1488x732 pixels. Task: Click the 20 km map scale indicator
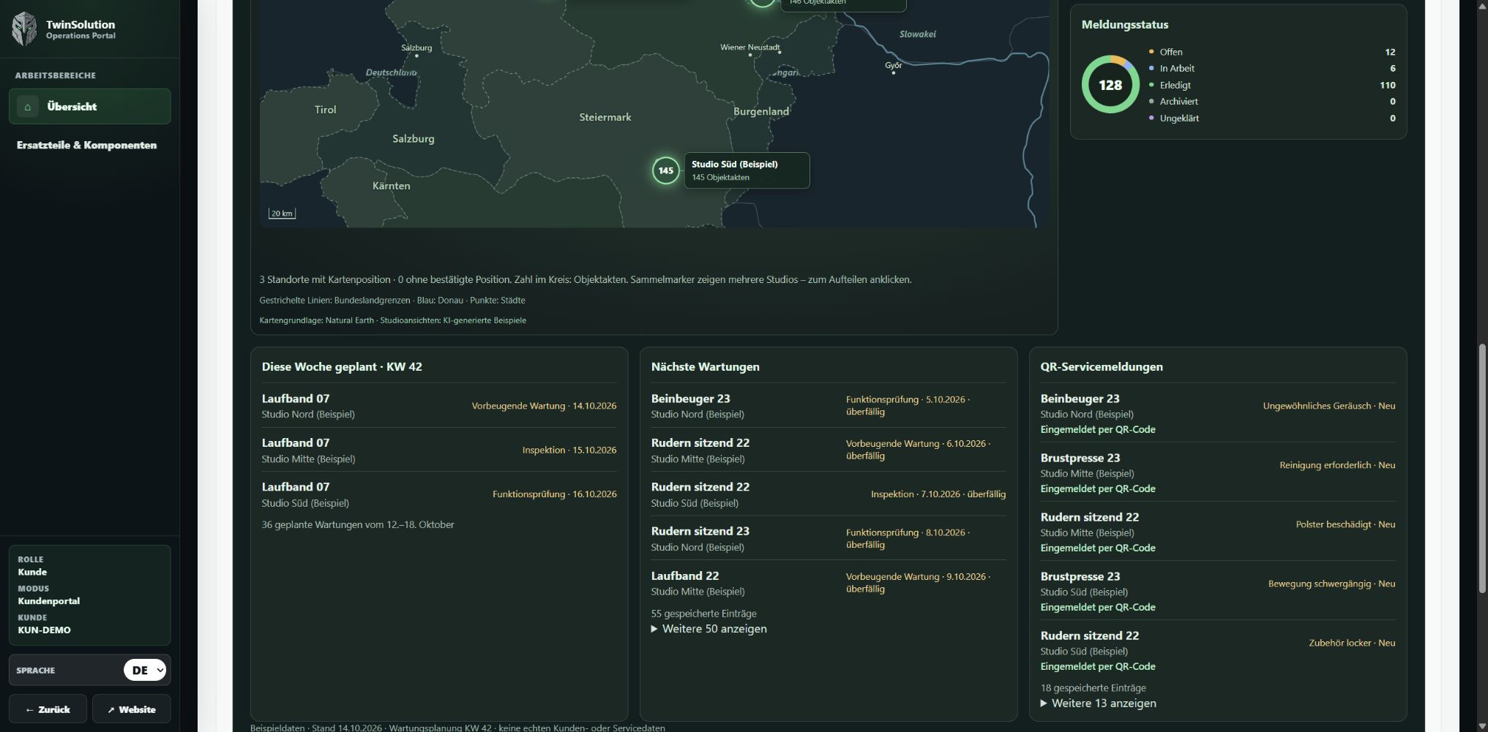[282, 214]
